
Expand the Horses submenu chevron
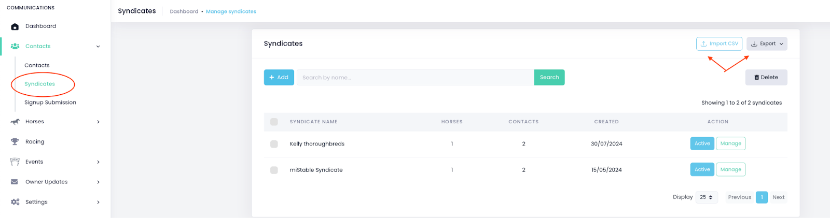(x=98, y=122)
